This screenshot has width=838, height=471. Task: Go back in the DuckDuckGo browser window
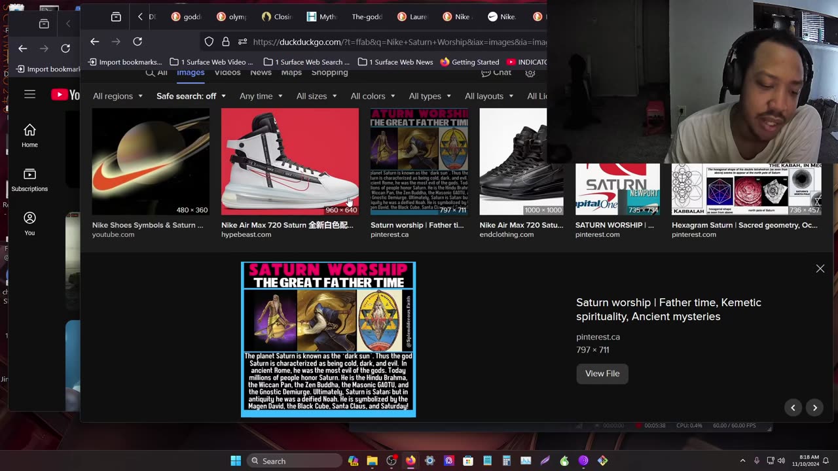pyautogui.click(x=94, y=42)
